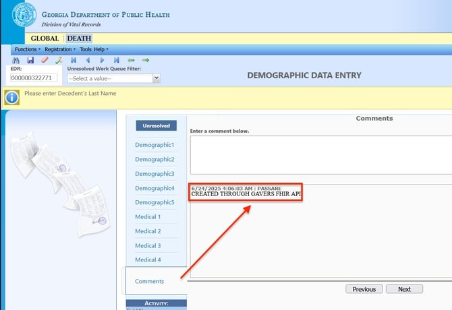Jump to the last record
452x310 pixels.
click(116, 60)
